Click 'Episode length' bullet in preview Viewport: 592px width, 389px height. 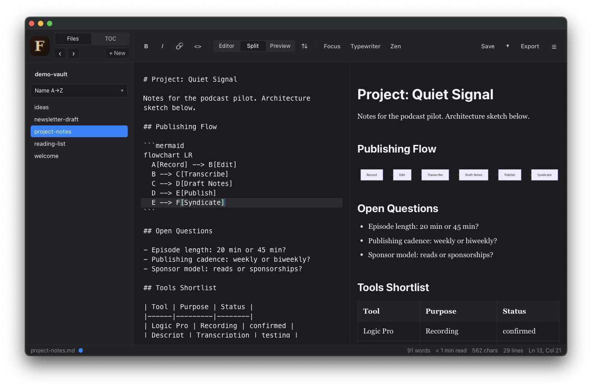coord(423,227)
